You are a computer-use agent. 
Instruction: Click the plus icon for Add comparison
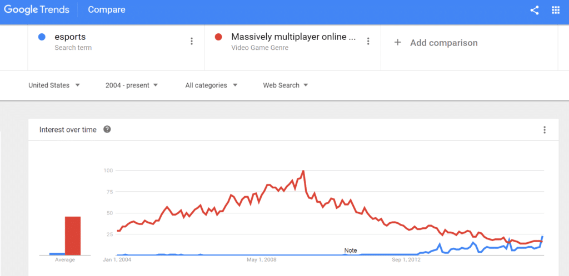398,43
